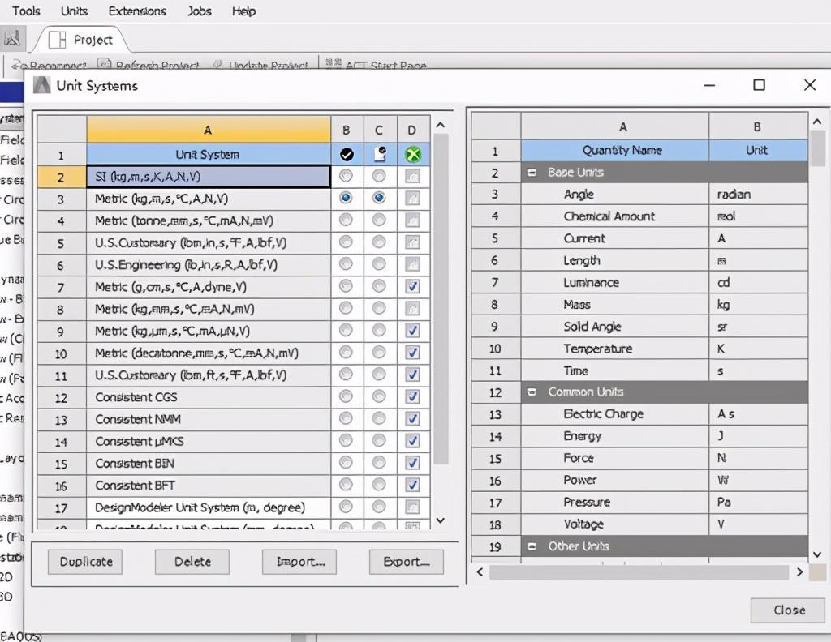The width and height of the screenshot is (831, 642).
Task: Open the Extensions menu
Action: point(137,11)
